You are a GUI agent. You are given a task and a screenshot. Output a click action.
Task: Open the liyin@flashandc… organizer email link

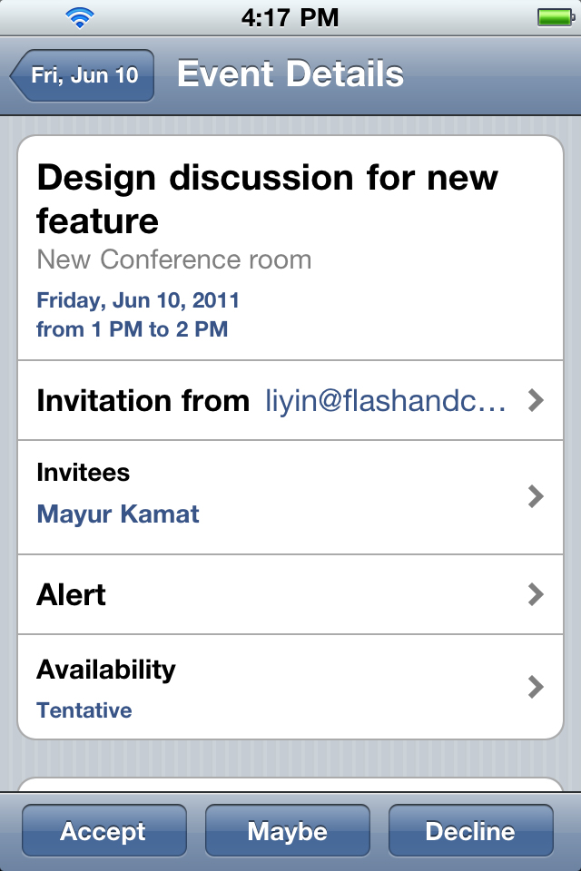click(x=385, y=400)
